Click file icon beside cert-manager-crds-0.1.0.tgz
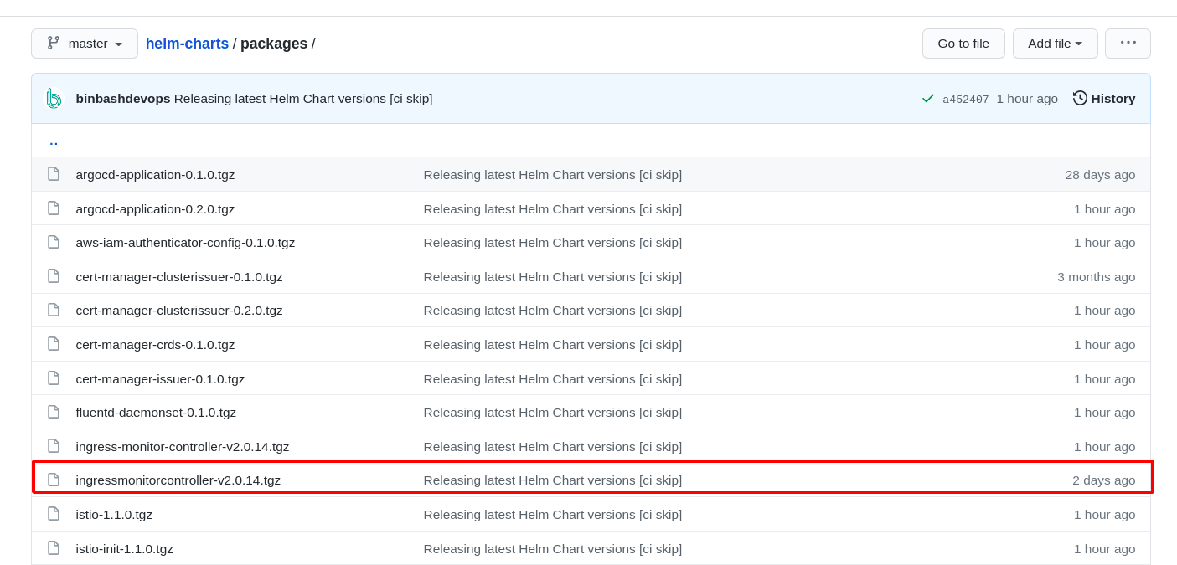This screenshot has height=565, width=1177. (54, 344)
